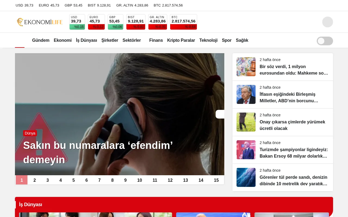Open the search icon at top right
Screen dimensions: 348x217
point(328,22)
